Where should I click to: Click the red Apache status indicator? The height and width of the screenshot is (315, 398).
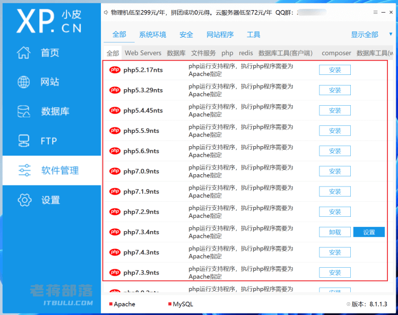pos(111,304)
